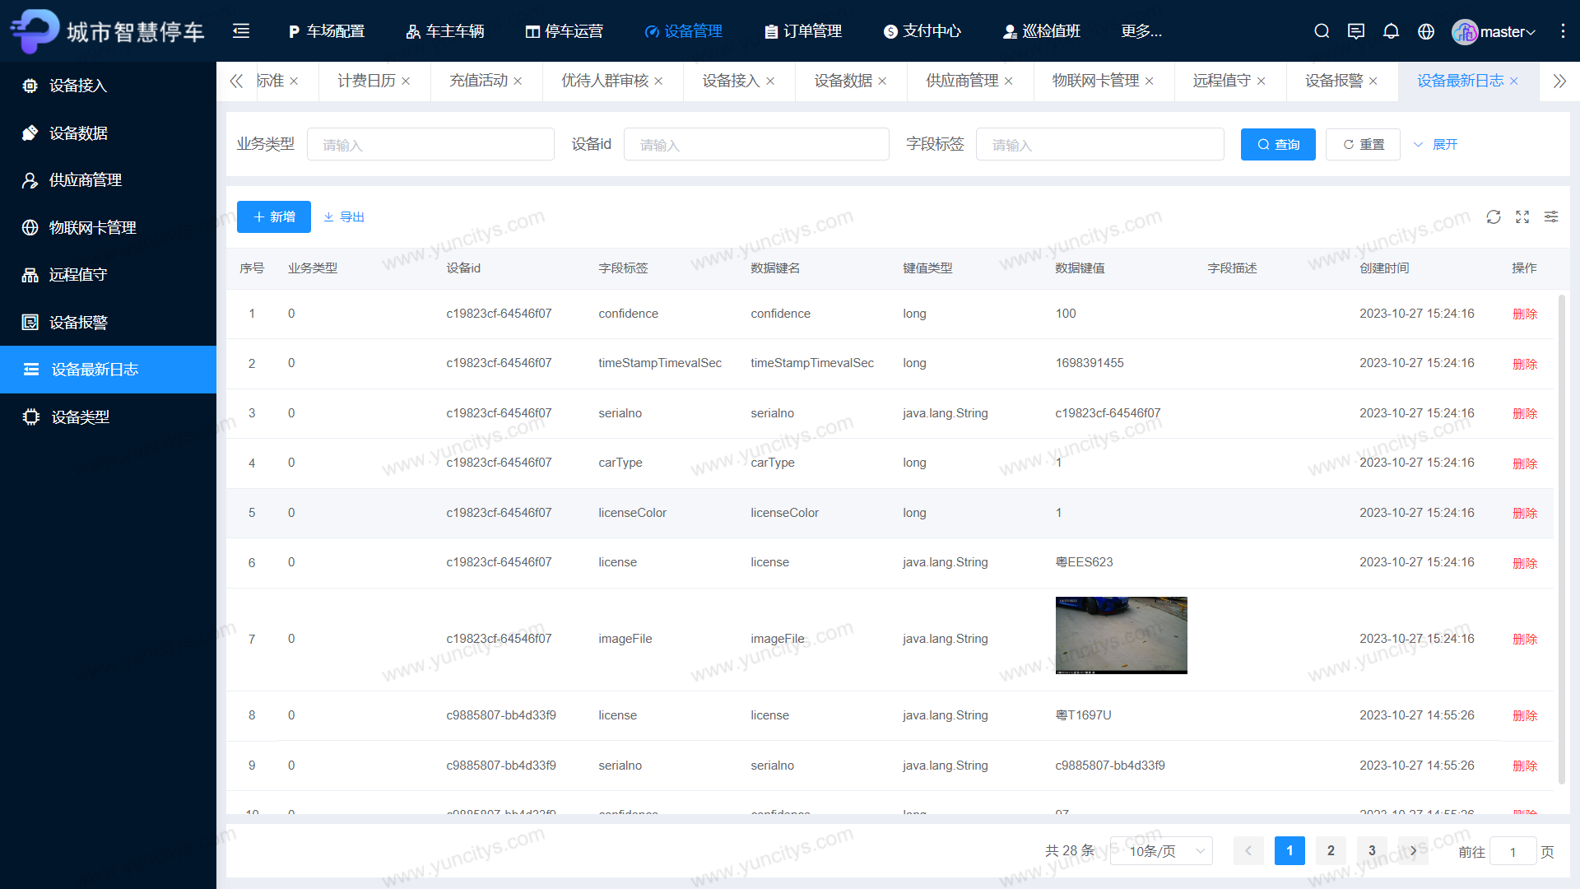Click the search magnifier icon in header
Image resolution: width=1580 pixels, height=889 pixels.
click(1322, 31)
